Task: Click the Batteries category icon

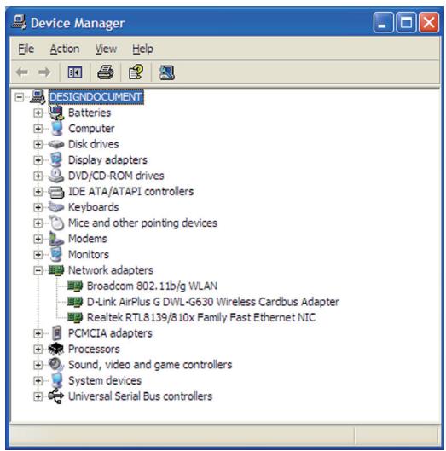Action: [x=56, y=113]
